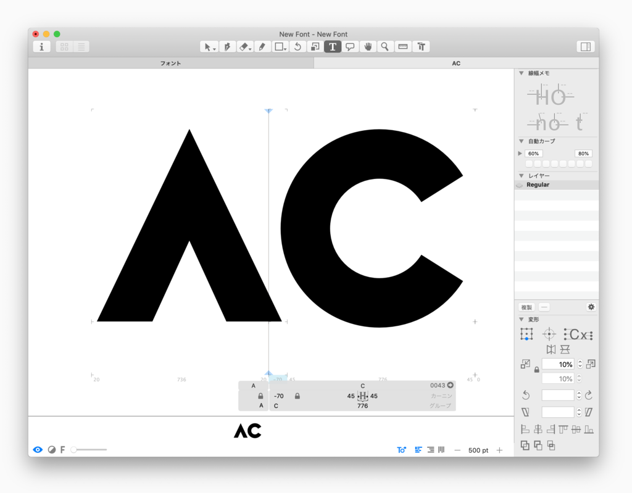
Task: Toggle the black-white invert preview circle
Action: [x=52, y=450]
